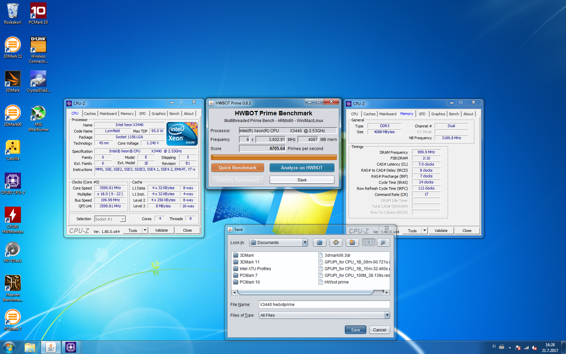Click the File Name input field
This screenshot has width=566, height=354.
[x=324, y=304]
